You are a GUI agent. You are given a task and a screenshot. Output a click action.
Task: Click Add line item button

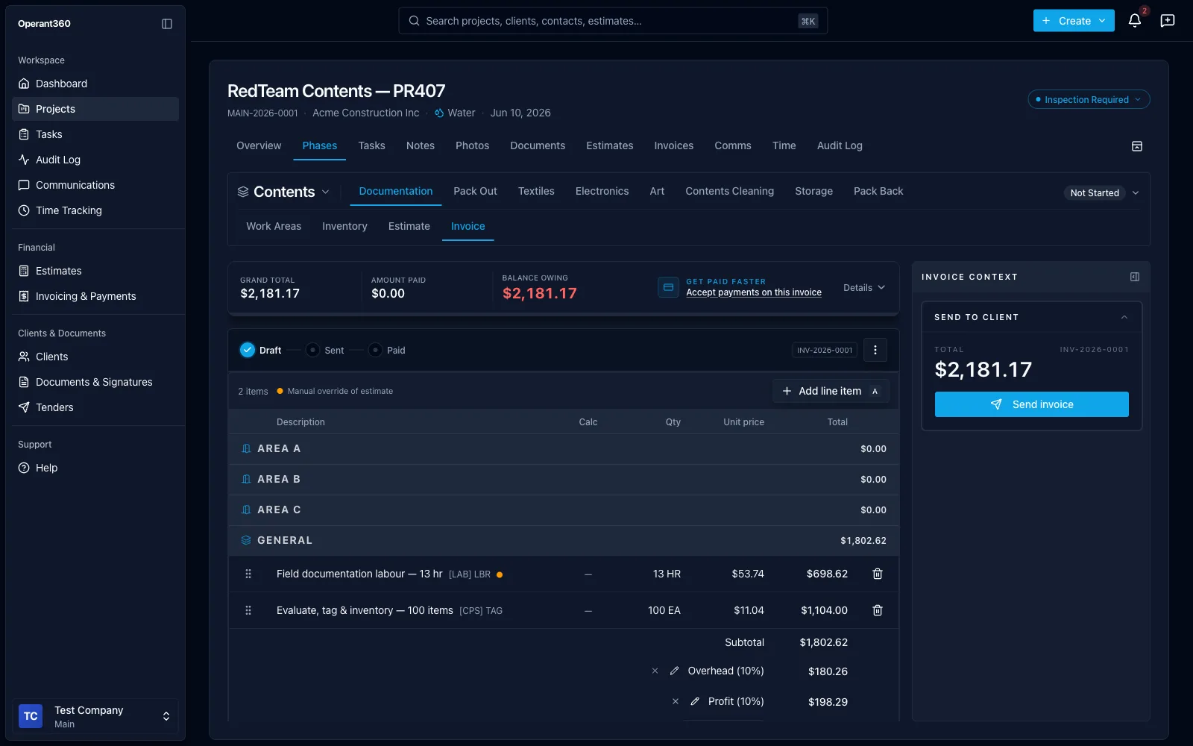click(x=831, y=391)
